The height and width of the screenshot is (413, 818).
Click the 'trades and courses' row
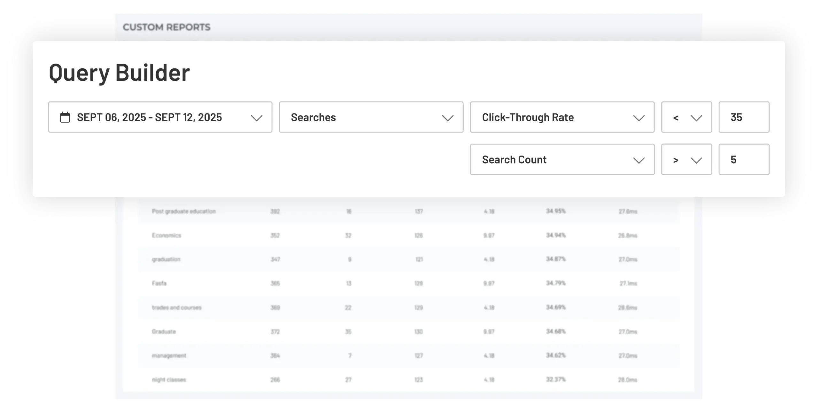(177, 307)
